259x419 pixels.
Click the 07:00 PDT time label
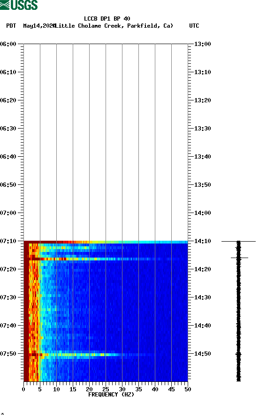8,213
